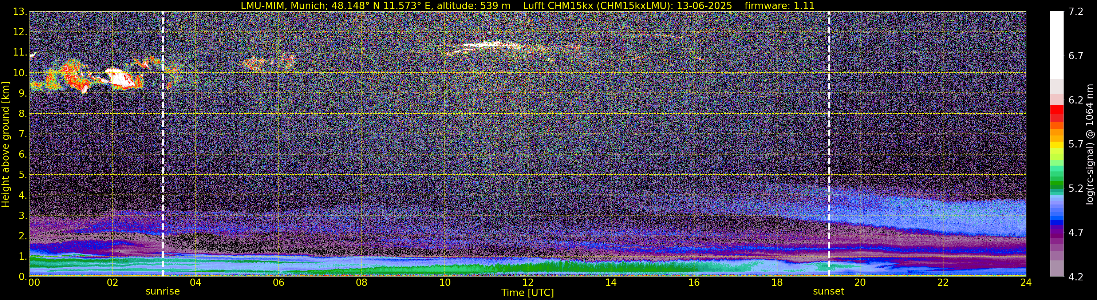Viewport: 1097px width, 300px height.
Task: Click the 04 tick label on the time axis
Action: pos(196,283)
